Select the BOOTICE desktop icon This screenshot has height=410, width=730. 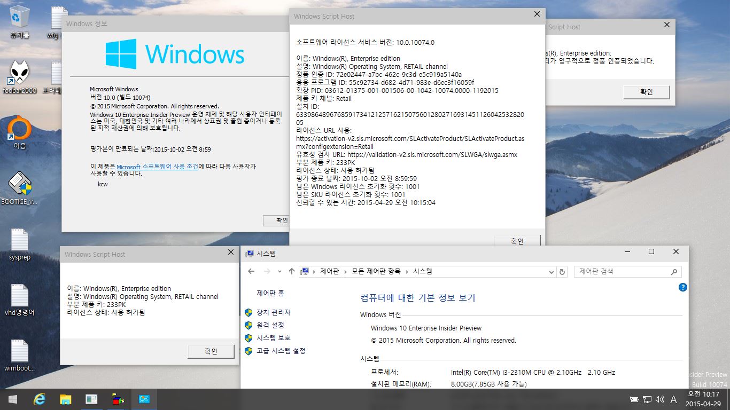pyautogui.click(x=19, y=188)
